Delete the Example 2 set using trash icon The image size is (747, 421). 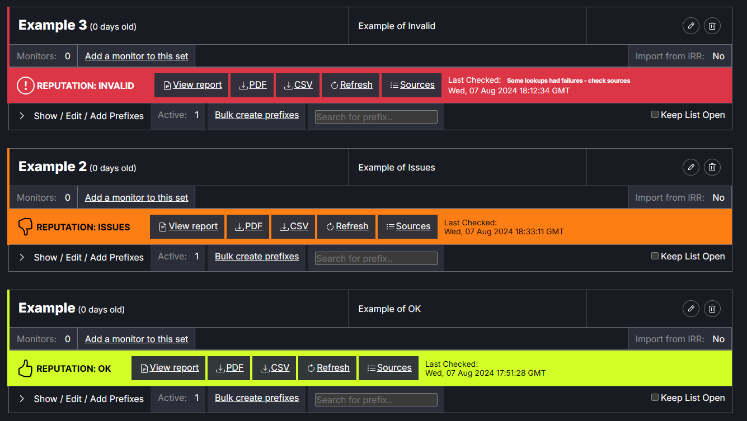712,167
